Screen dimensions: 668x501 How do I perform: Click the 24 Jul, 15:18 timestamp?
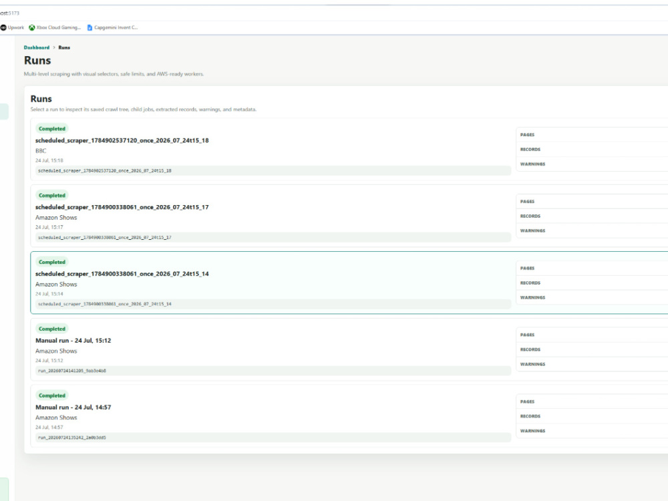click(x=49, y=160)
